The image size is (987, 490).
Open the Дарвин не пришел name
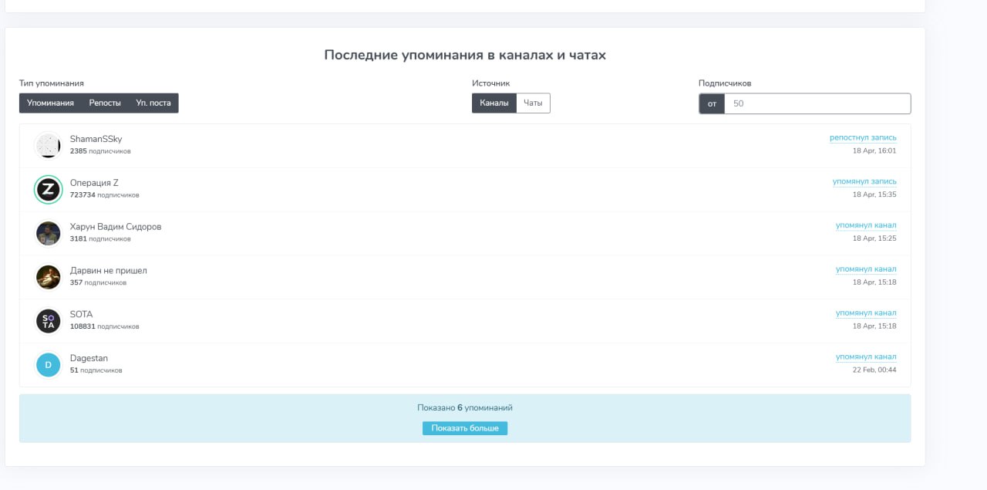pos(108,271)
